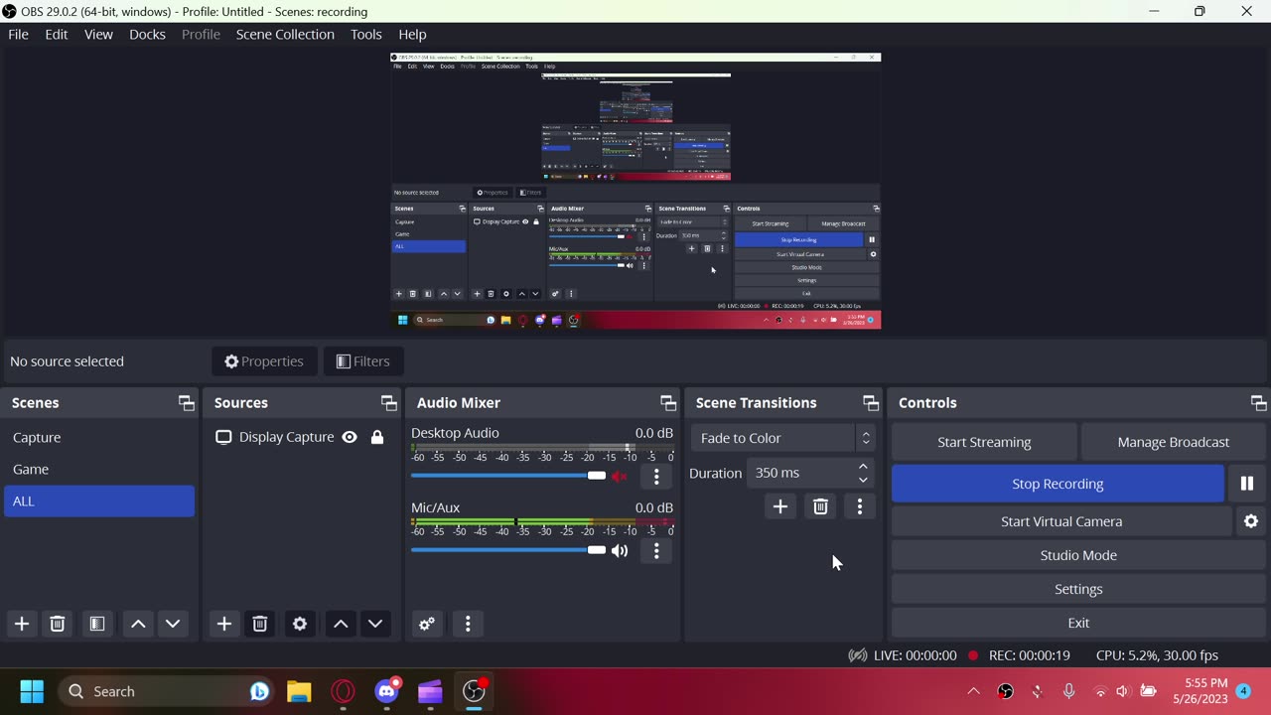
Task: Pop out the Controls dock
Action: click(x=1259, y=402)
